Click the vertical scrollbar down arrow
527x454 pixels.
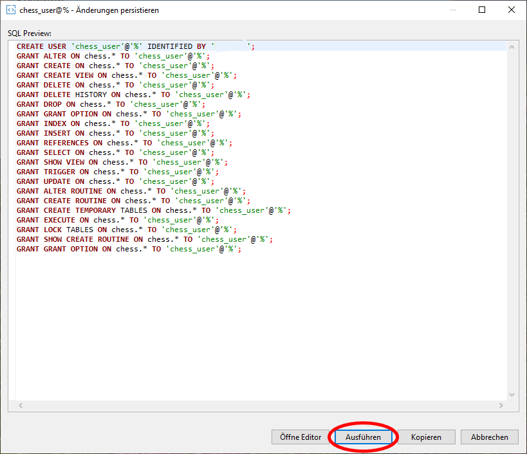512,395
